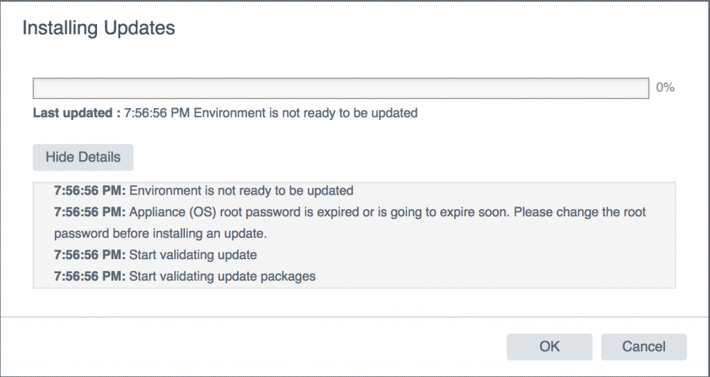Click the 0% progress percentage label
The image size is (710, 377).
(665, 88)
